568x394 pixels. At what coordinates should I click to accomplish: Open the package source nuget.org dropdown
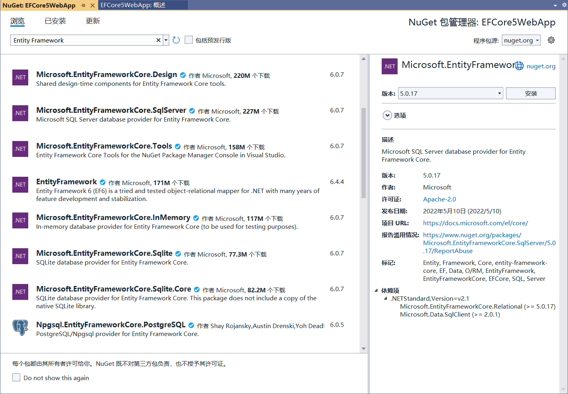coord(521,40)
